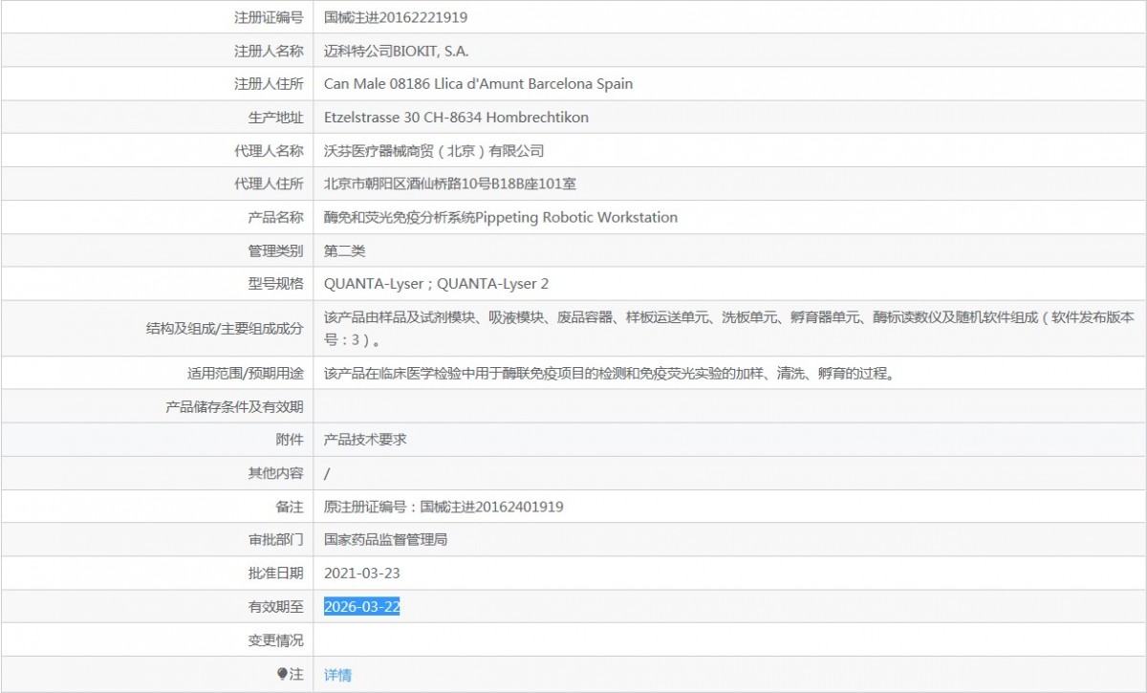Click the 注册证编号 label
Viewport: 1147px width, 693px height.
tap(269, 17)
